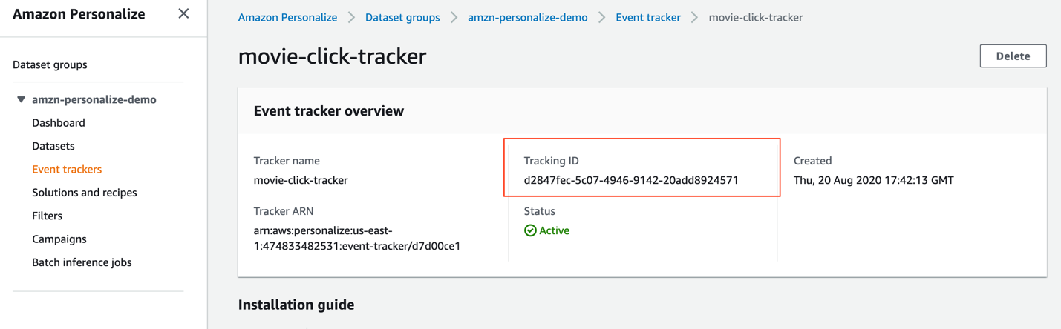Screen dimensions: 1061x329
Task: Click the Active status text
Action: point(555,230)
